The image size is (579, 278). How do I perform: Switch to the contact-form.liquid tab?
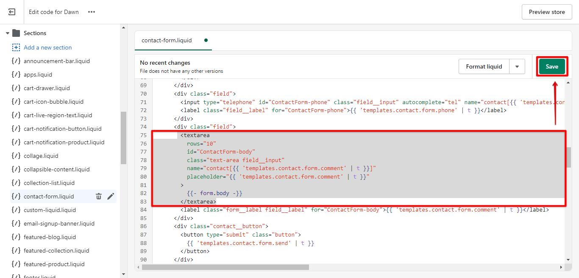pyautogui.click(x=167, y=41)
